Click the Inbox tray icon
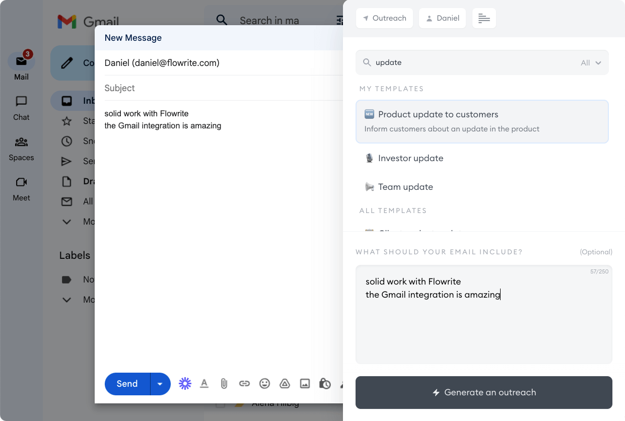The width and height of the screenshot is (625, 421). 66,101
